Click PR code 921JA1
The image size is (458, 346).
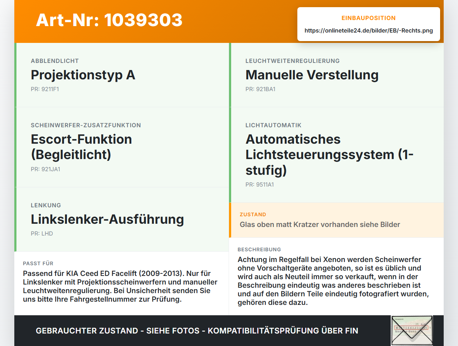pos(45,169)
